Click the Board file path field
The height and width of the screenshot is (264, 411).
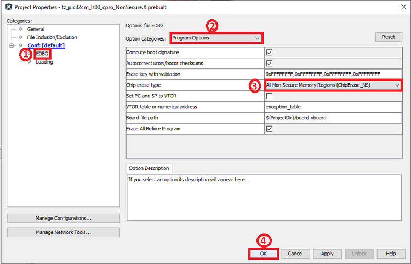(333, 118)
